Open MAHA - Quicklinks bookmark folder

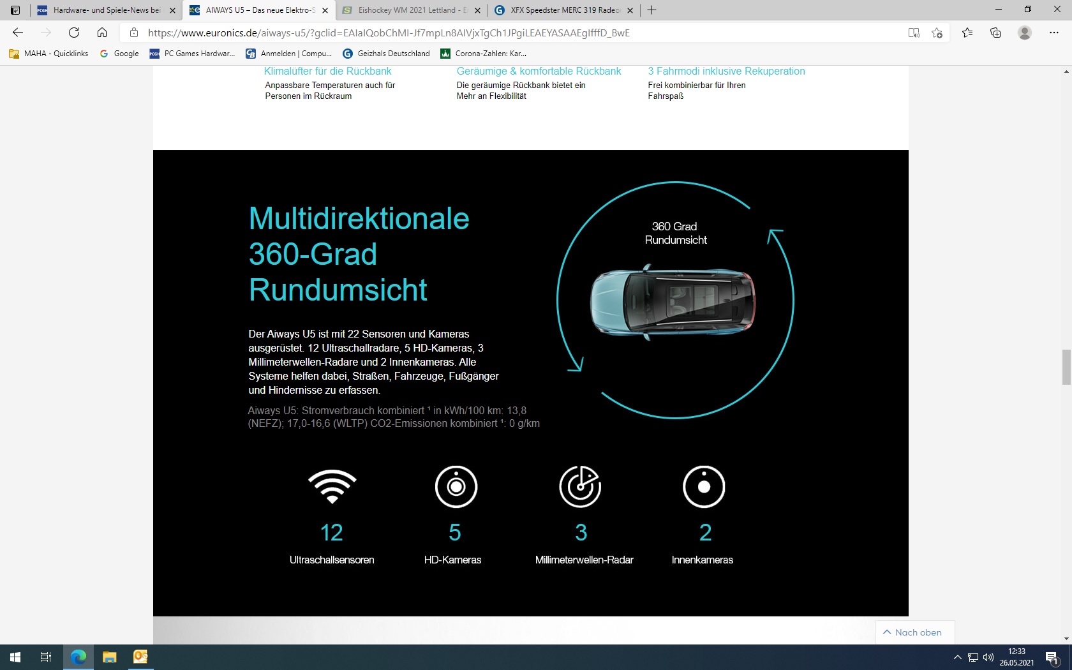click(48, 54)
